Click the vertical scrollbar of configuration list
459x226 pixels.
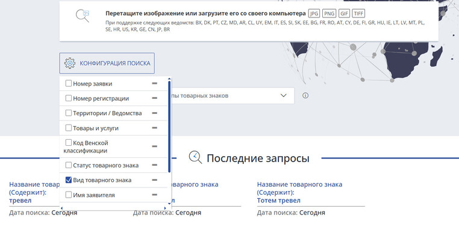point(169,127)
